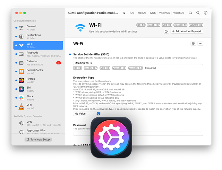Click the device display toolbar icon
The width and height of the screenshot is (222, 170).
tap(190, 13)
